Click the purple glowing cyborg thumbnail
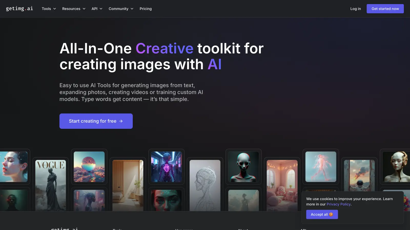 click(x=166, y=167)
